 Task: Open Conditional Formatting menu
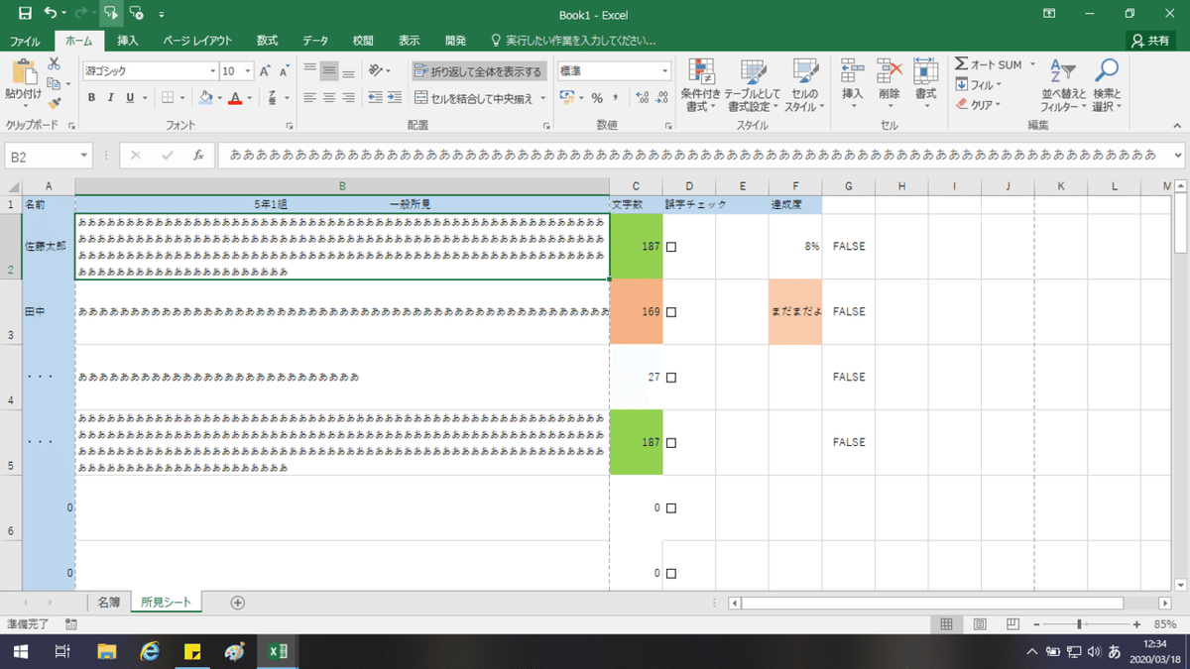[x=702, y=85]
